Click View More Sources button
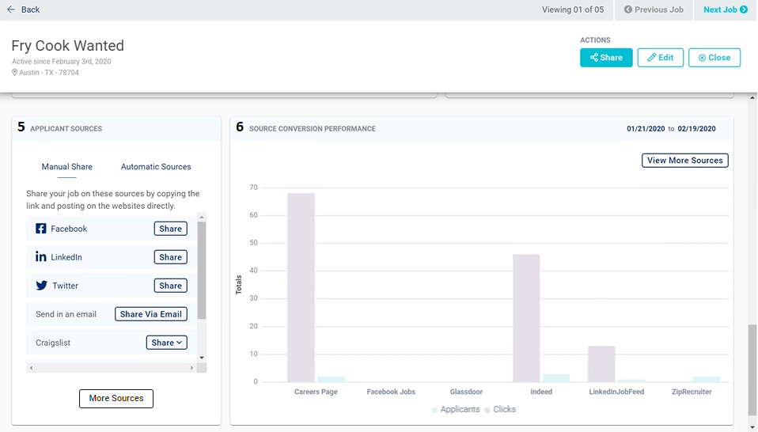 tap(685, 161)
